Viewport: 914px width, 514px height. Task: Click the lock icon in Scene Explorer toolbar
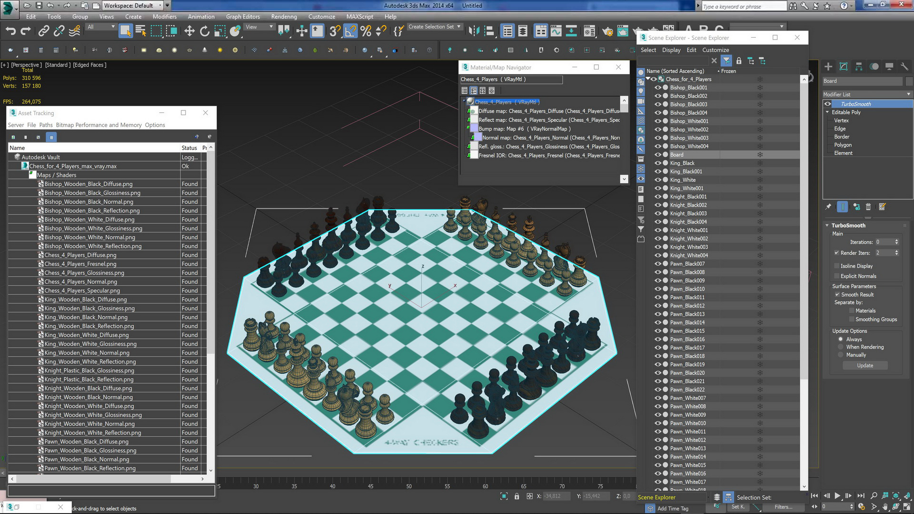[739, 61]
